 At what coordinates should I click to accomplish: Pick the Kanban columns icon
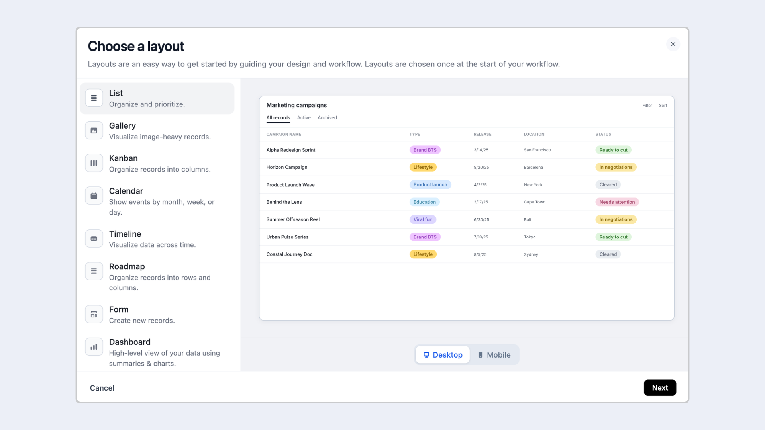pos(94,163)
